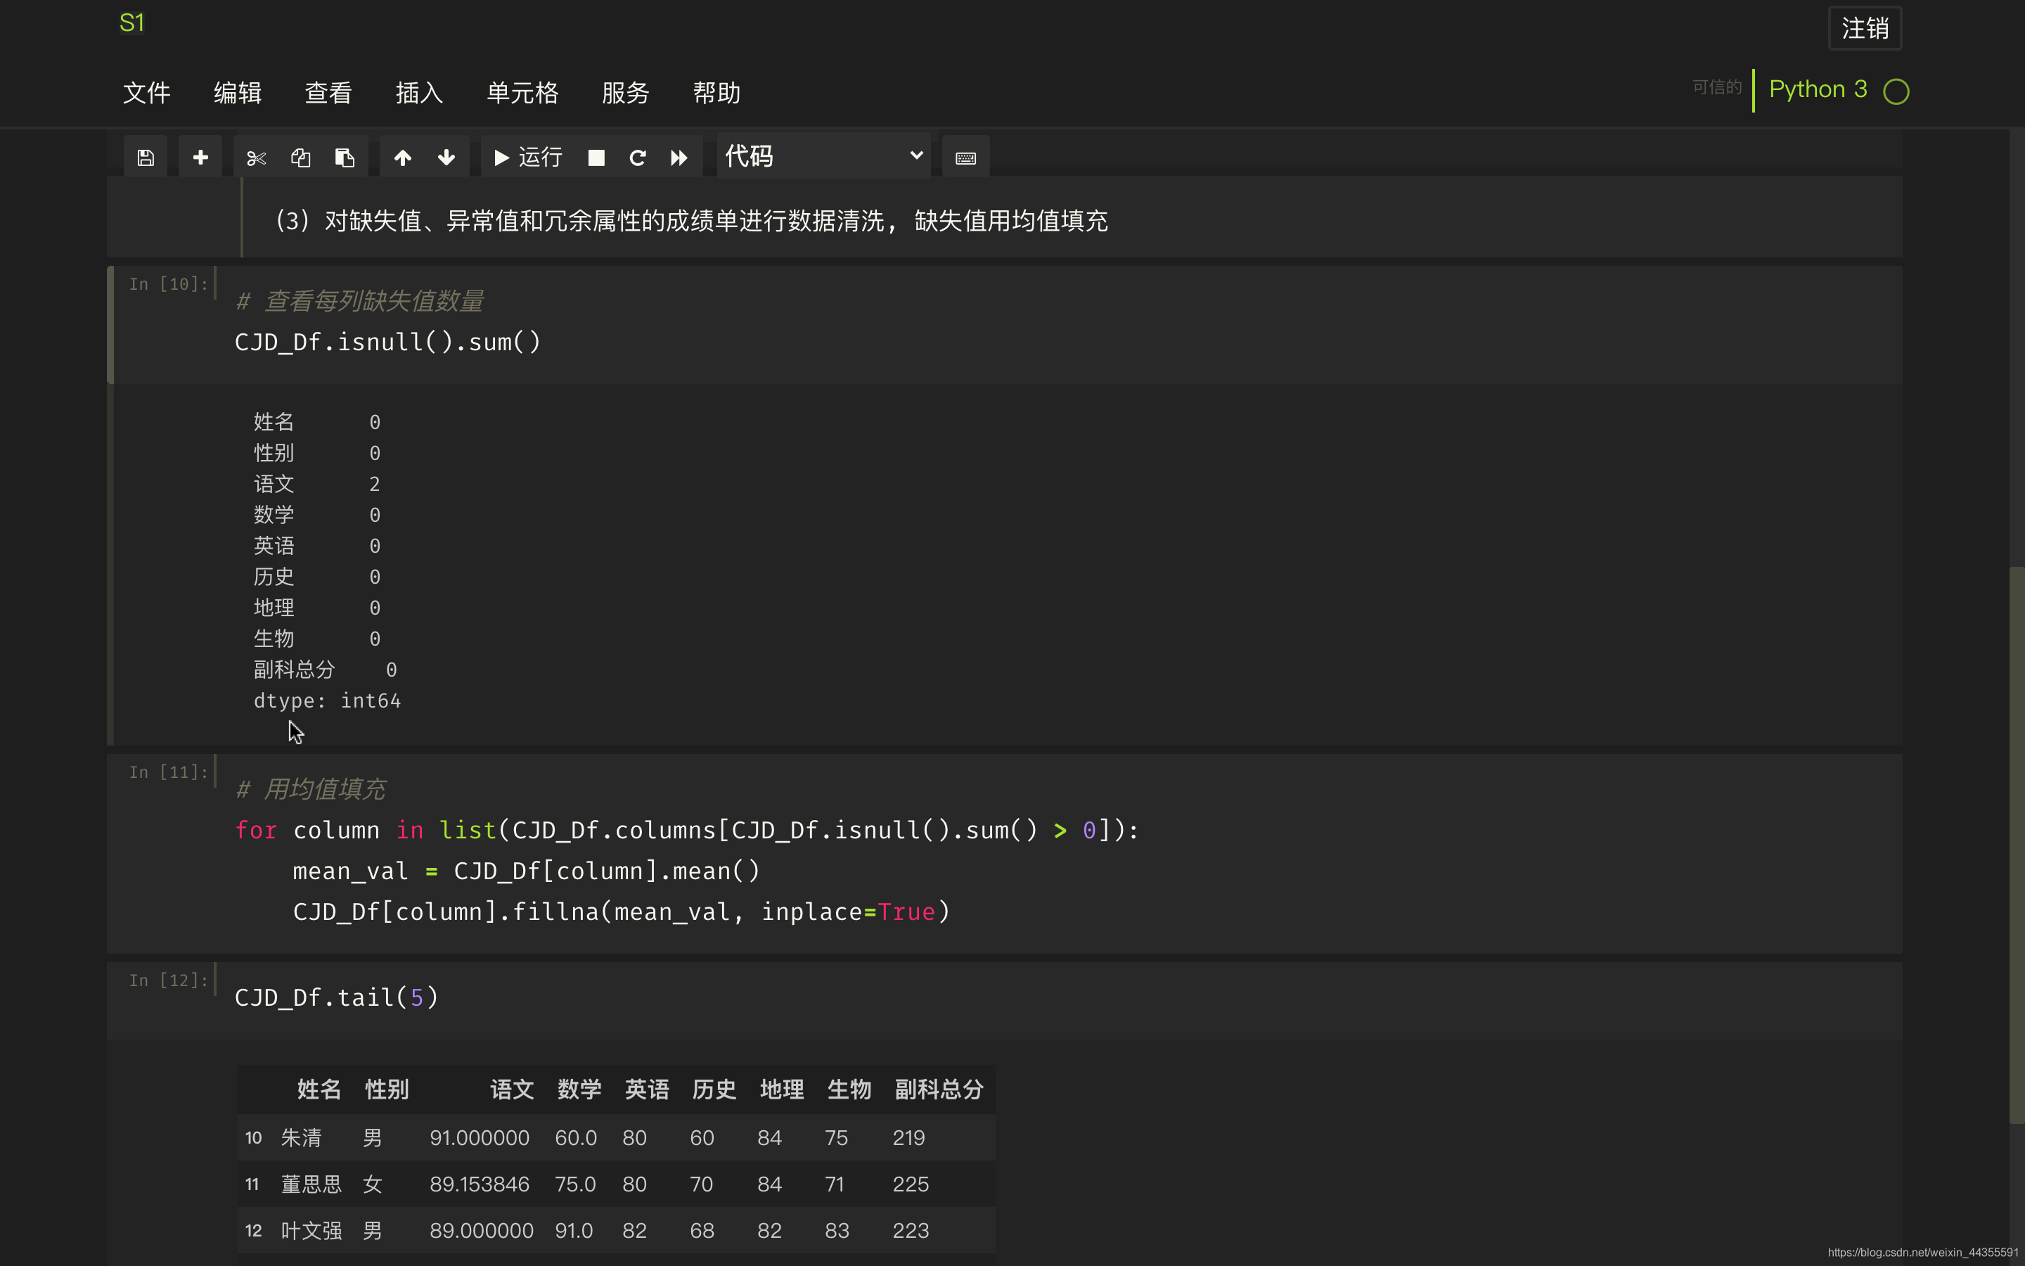Click the dtype: int64 output line
Image resolution: width=2025 pixels, height=1266 pixels.
point(327,701)
